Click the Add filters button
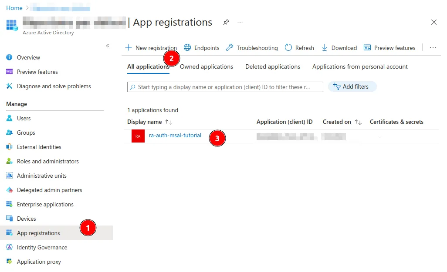Screen dimensions: 447x272 [x=352, y=86]
